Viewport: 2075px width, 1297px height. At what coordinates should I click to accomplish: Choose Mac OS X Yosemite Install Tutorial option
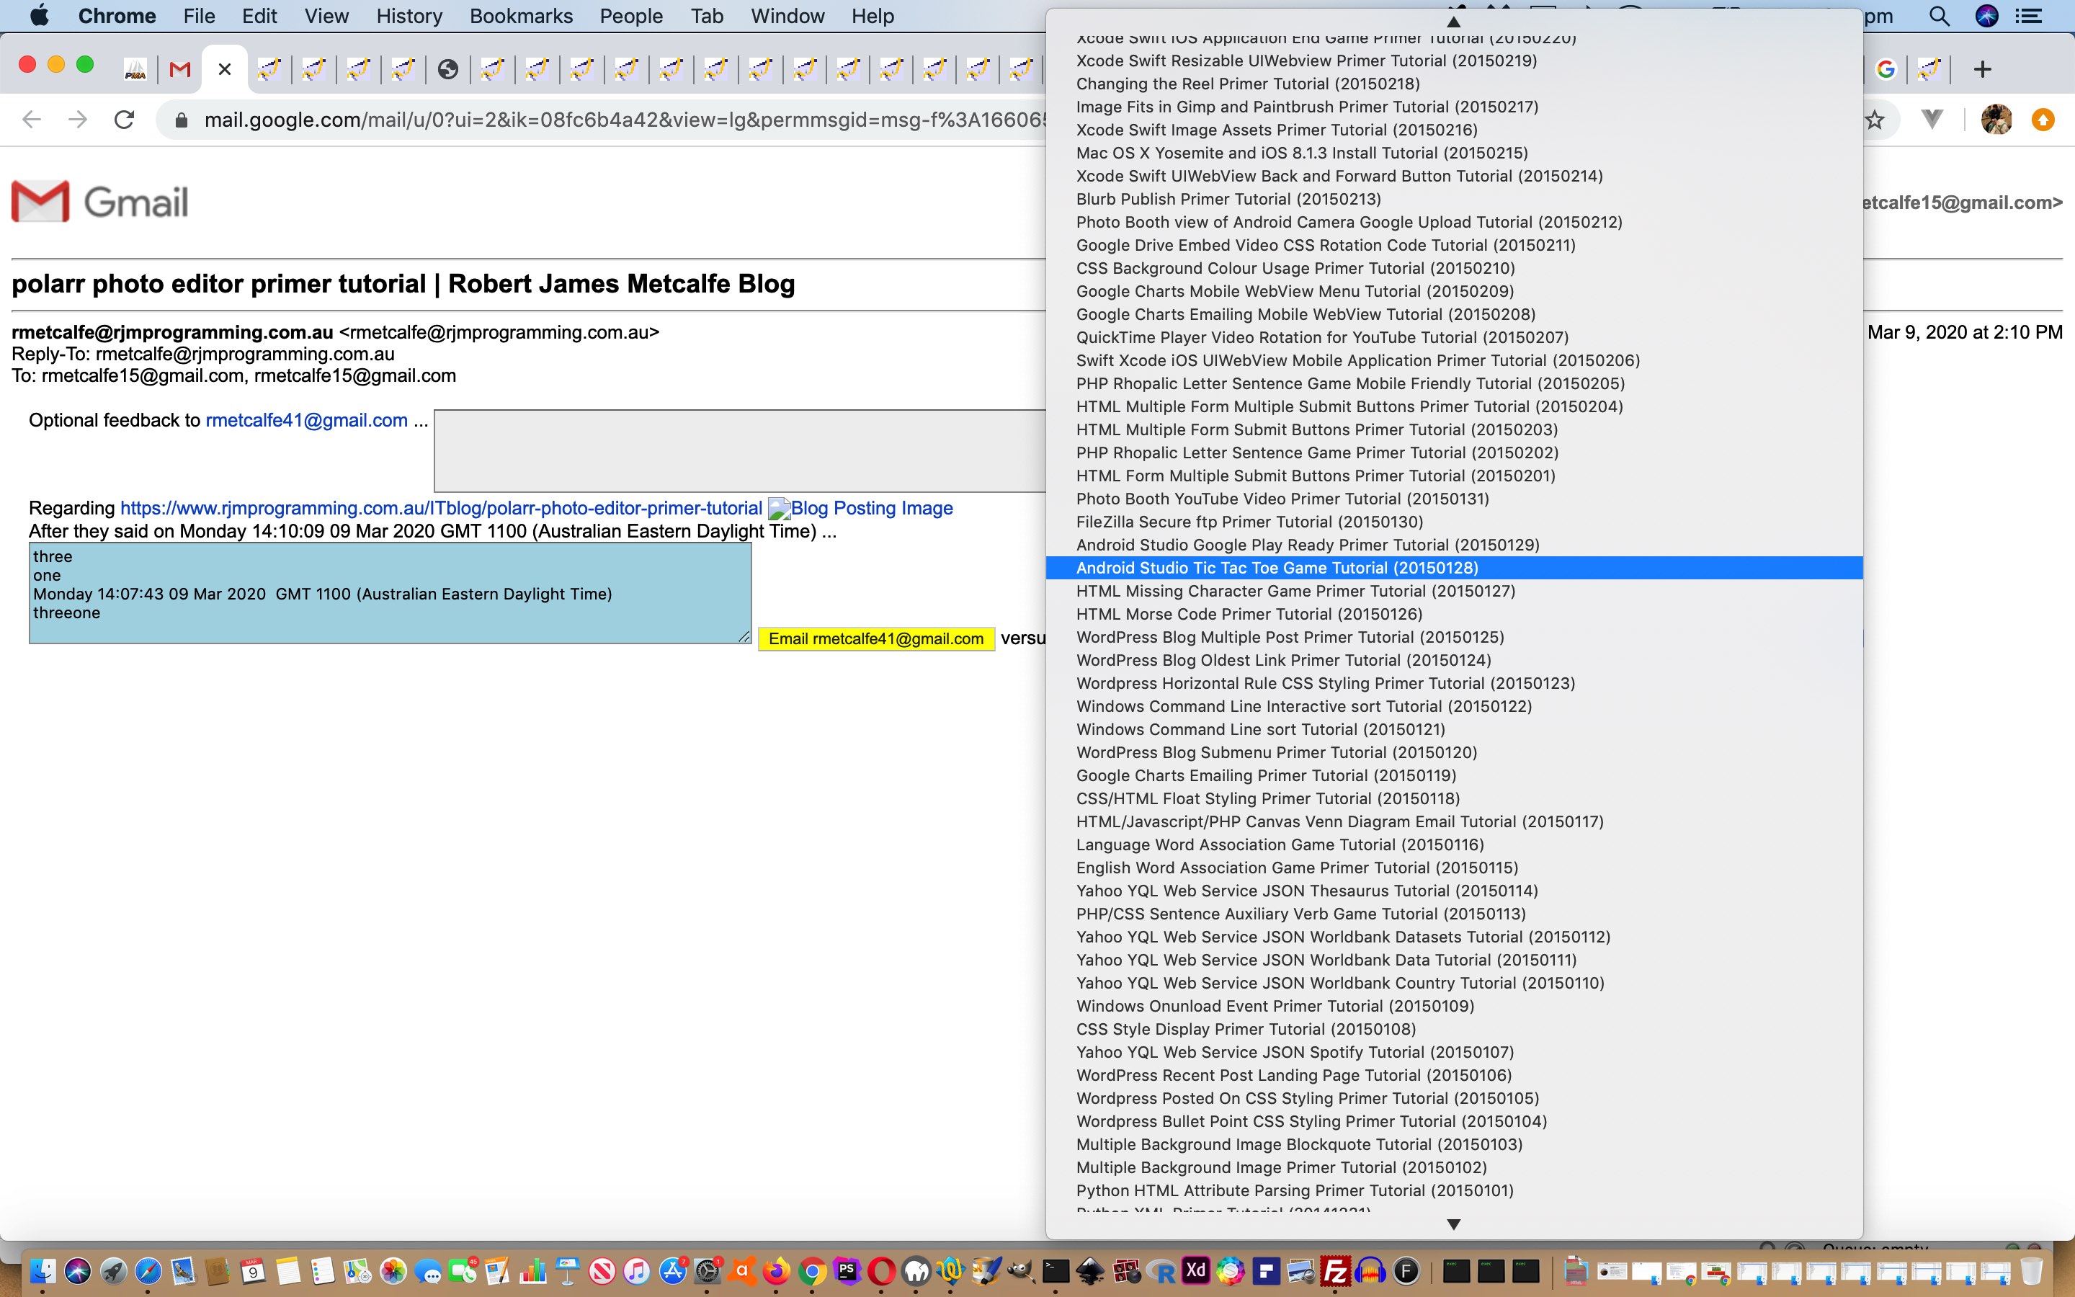pos(1454,153)
